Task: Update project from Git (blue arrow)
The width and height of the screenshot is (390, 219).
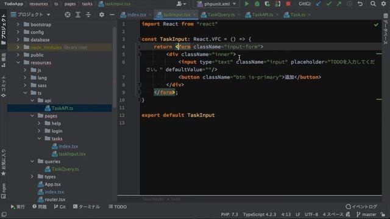Action: 318,4
